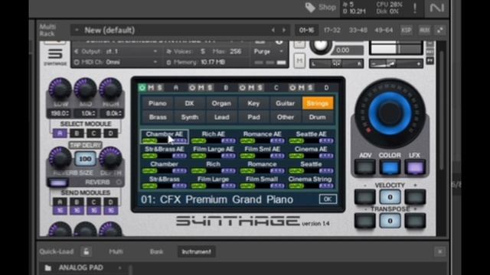Click the AUX button in Multi Rack
This screenshot has height=275, width=490.
coord(424,31)
